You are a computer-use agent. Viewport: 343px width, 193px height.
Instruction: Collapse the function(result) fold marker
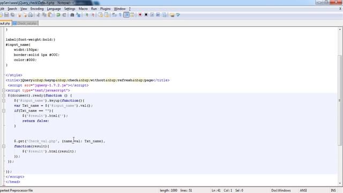4,146
